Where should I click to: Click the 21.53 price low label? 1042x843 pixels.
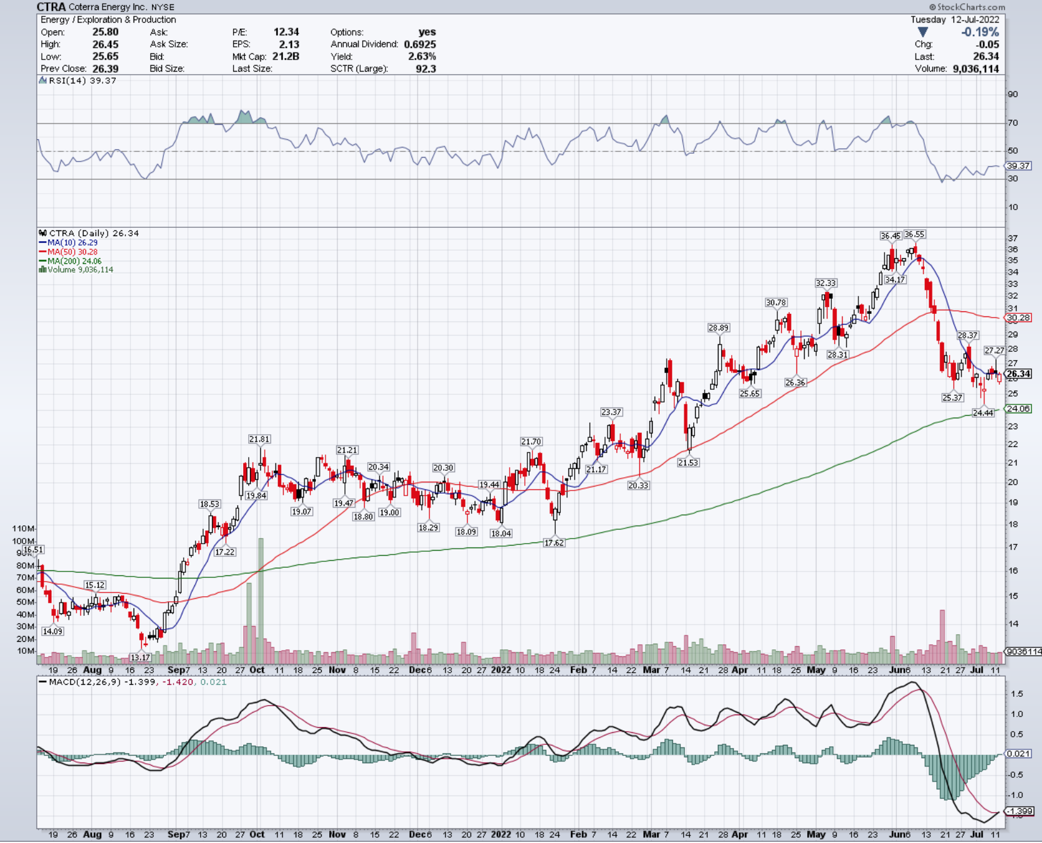click(688, 462)
